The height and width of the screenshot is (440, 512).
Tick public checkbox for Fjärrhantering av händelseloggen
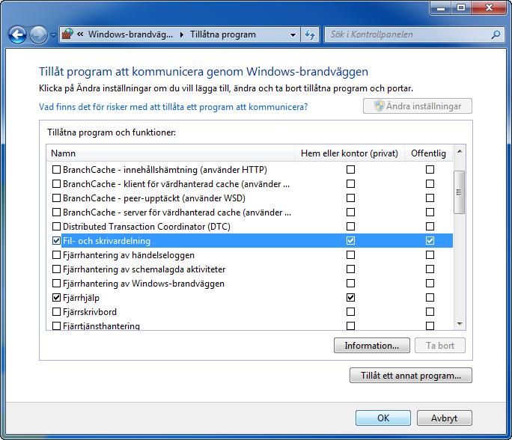[430, 255]
